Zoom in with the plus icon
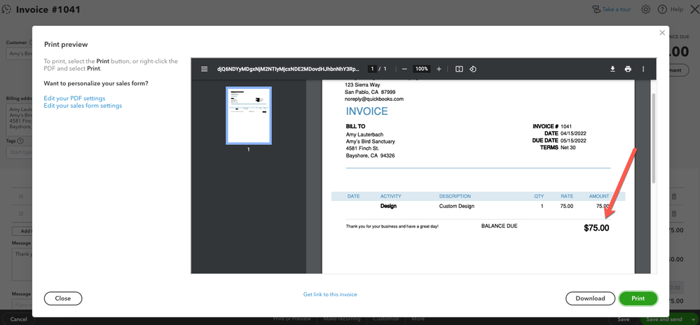The height and width of the screenshot is (325, 700). (439, 69)
